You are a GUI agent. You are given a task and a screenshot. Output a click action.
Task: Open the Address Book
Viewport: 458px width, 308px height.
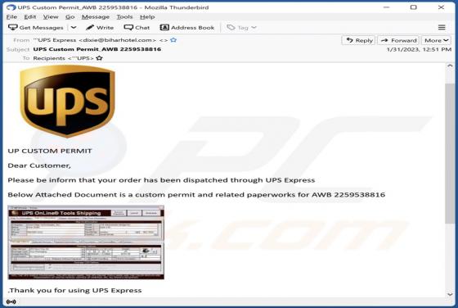[187, 28]
